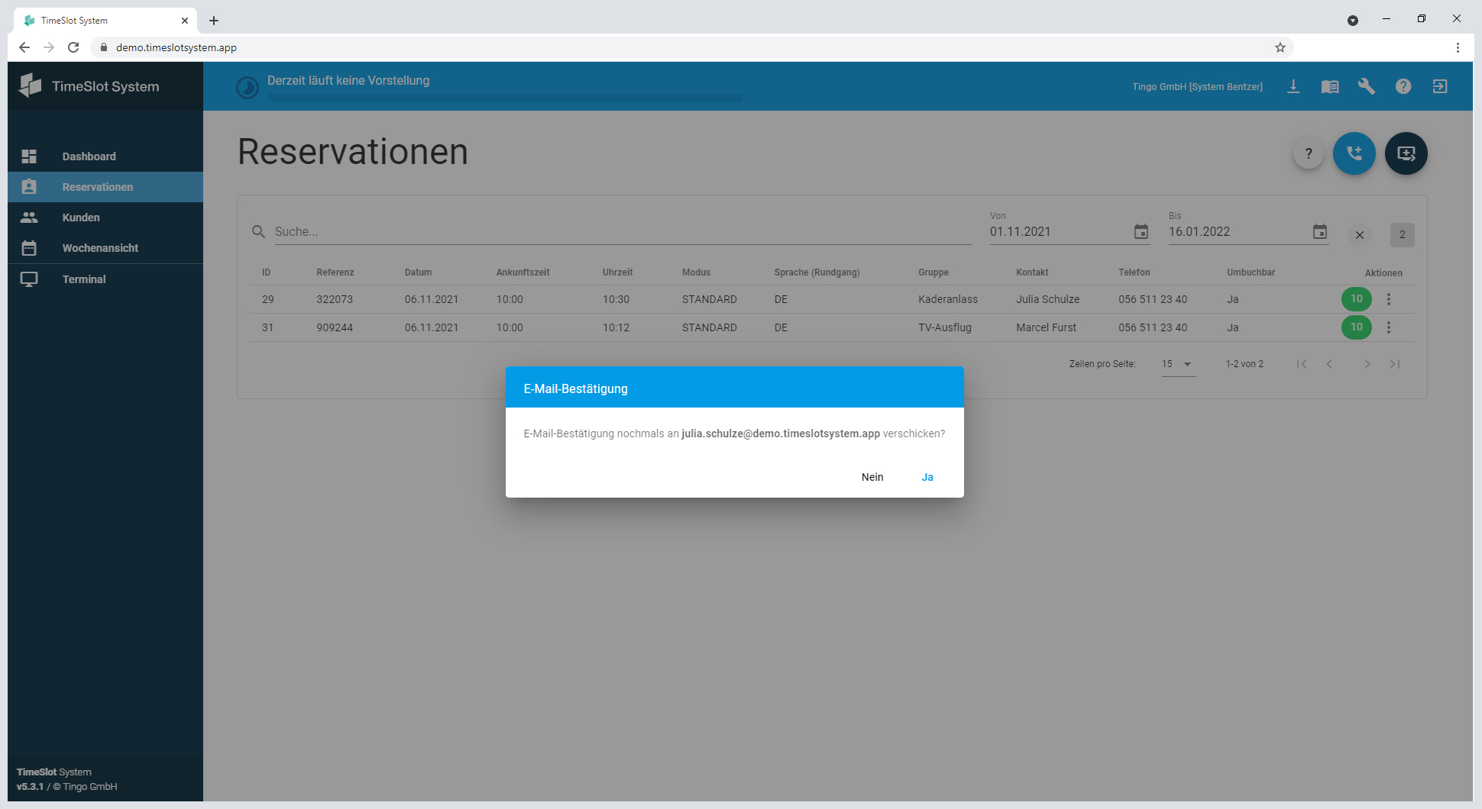Click the clock show-status icon
Image resolution: width=1482 pixels, height=809 pixels.
247,88
